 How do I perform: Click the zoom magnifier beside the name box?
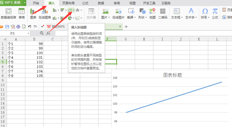pyautogui.click(x=42, y=33)
